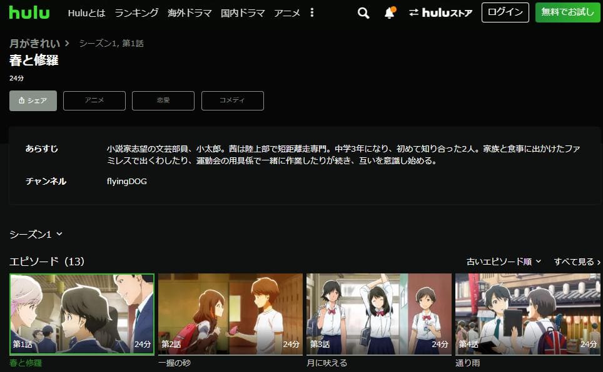
Task: Open the ランキング menu item
Action: 136,13
